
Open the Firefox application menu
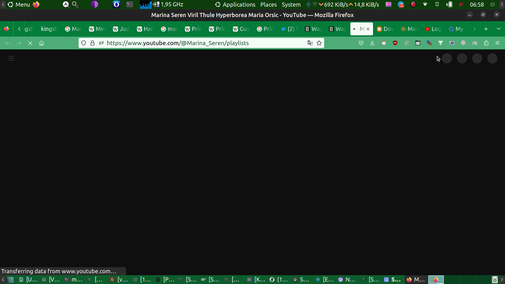coord(497,43)
